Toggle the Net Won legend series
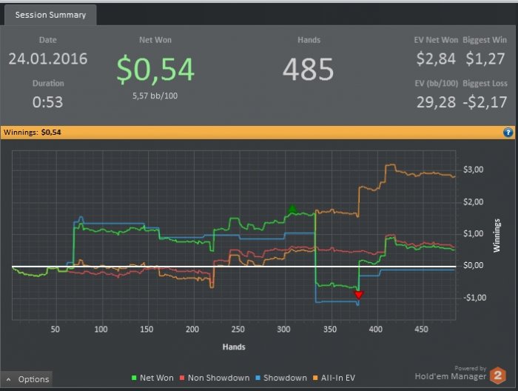Image resolution: width=518 pixels, height=391 pixels. [x=152, y=378]
